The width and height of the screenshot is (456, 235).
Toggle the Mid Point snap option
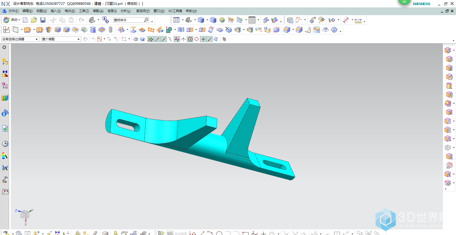[164, 39]
